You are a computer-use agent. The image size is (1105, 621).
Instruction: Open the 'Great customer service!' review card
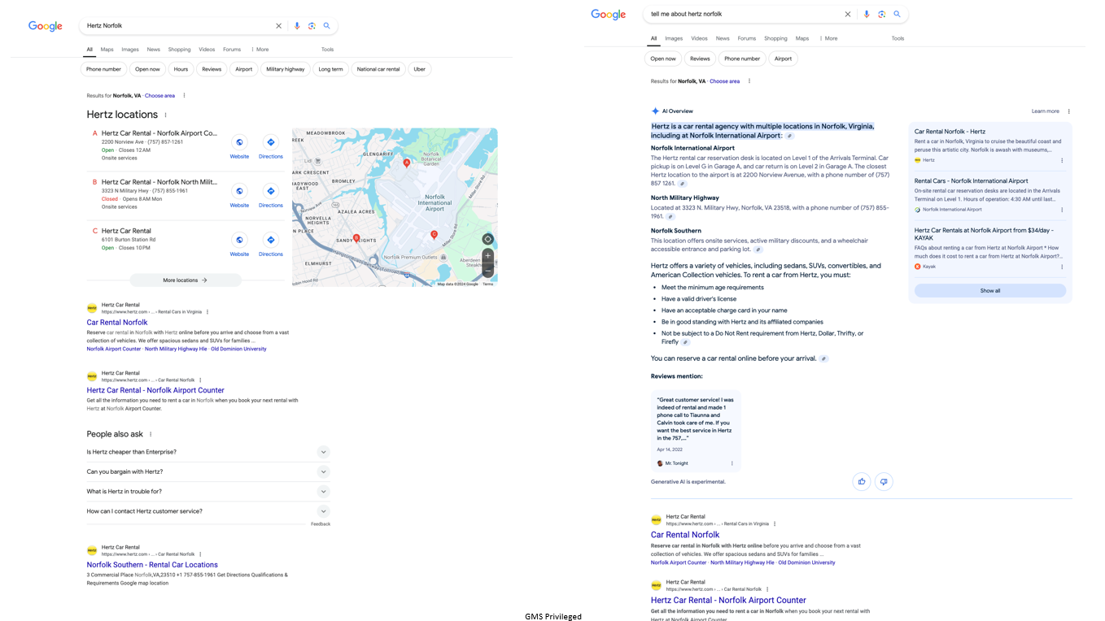(696, 431)
